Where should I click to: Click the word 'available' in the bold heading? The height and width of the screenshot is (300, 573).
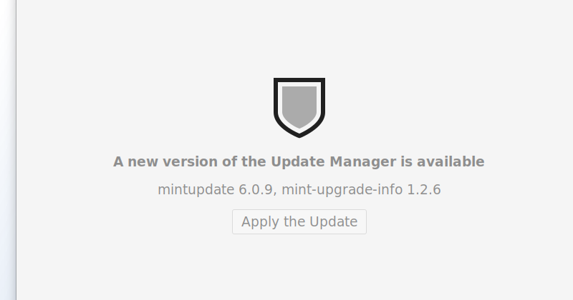pos(451,161)
